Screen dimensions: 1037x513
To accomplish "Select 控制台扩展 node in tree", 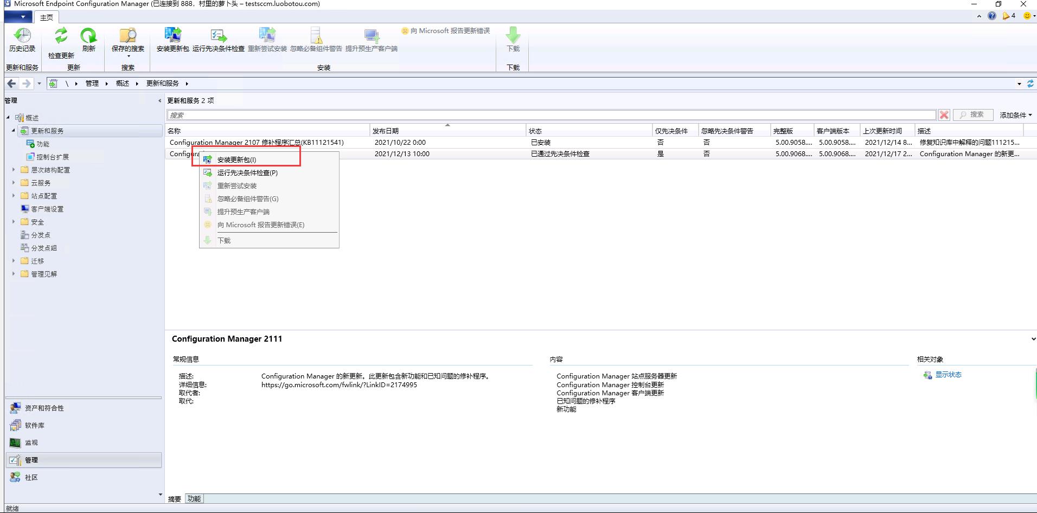I will pos(53,157).
